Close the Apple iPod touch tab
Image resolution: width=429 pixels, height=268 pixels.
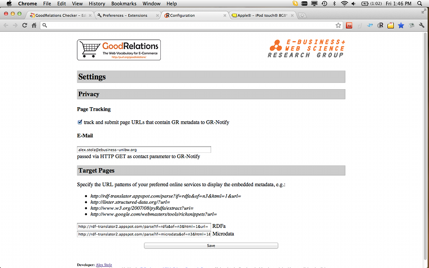(x=292, y=16)
